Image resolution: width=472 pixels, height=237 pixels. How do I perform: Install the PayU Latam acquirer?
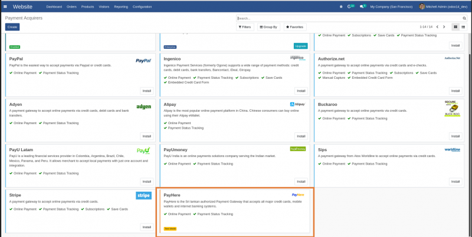coord(147,182)
